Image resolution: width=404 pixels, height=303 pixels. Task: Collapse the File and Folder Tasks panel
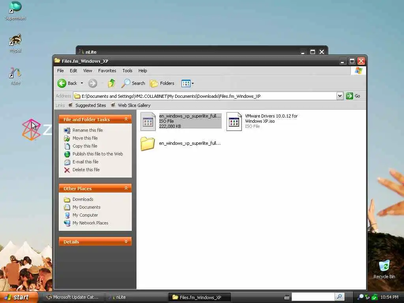tap(126, 119)
